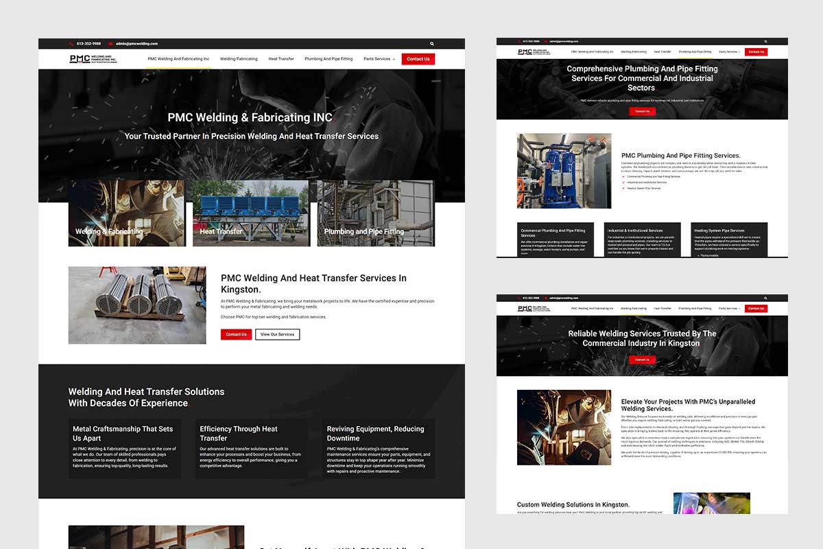Open the Plumbing and Pipe Fitting image card
This screenshot has width=823, height=549.
375,213
